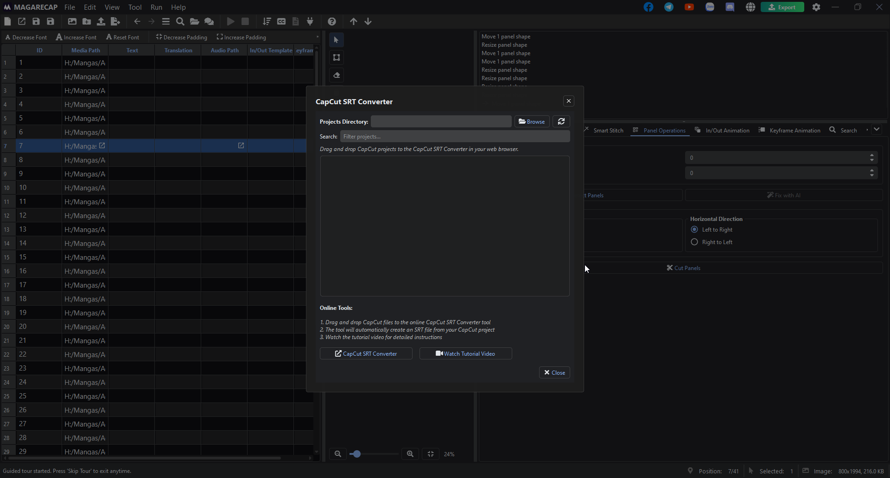Click Decrease Padding button

pyautogui.click(x=182, y=37)
